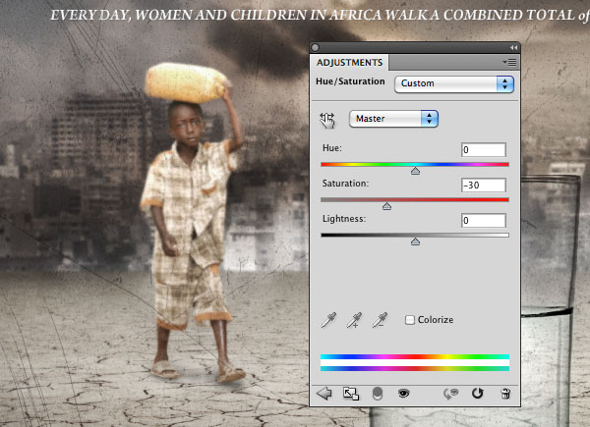View previous state icon
Viewport: 590px width, 427px height.
pyautogui.click(x=450, y=394)
